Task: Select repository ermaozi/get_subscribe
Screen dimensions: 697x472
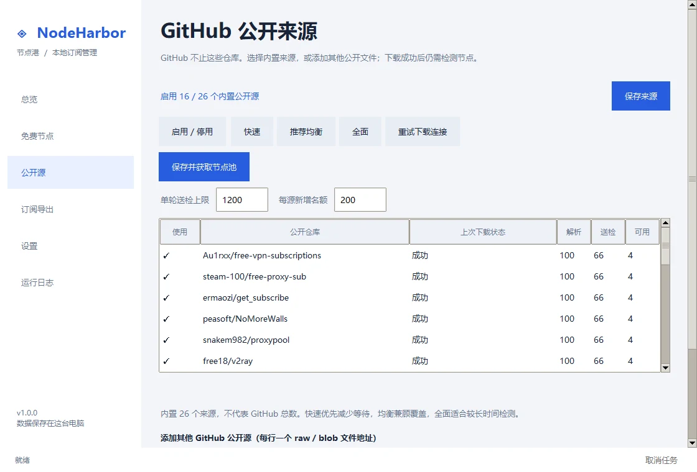Action: [x=246, y=297]
